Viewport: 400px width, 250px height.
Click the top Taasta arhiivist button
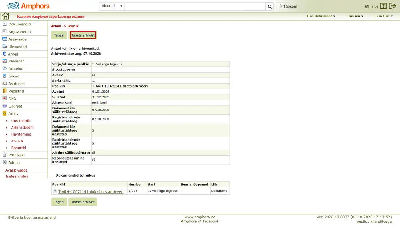(x=83, y=35)
